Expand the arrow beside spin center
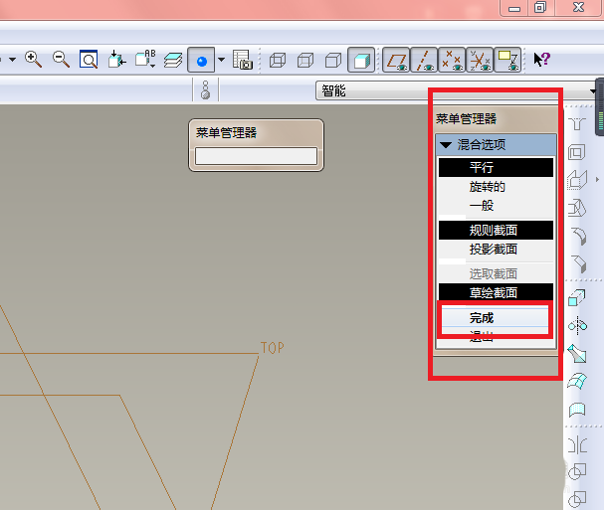The height and width of the screenshot is (511, 606). [x=221, y=60]
